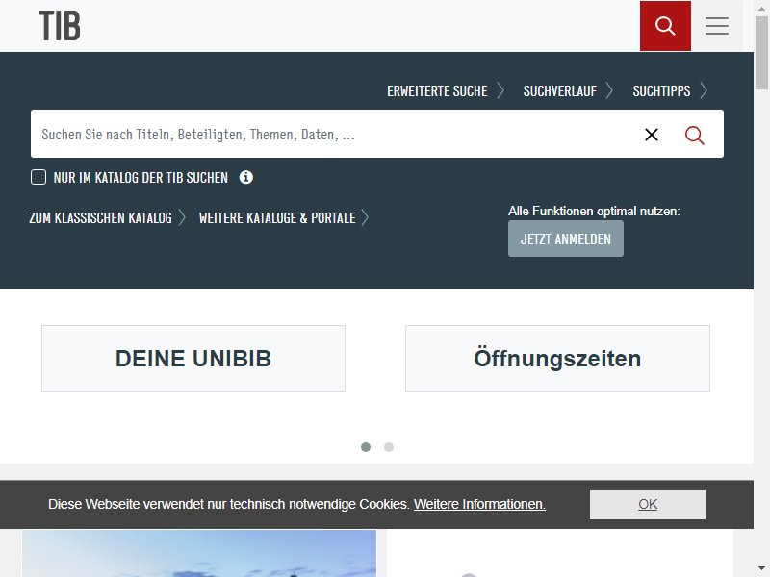The height and width of the screenshot is (577, 770).
Task: Open Suchverlauf
Action: click(568, 90)
